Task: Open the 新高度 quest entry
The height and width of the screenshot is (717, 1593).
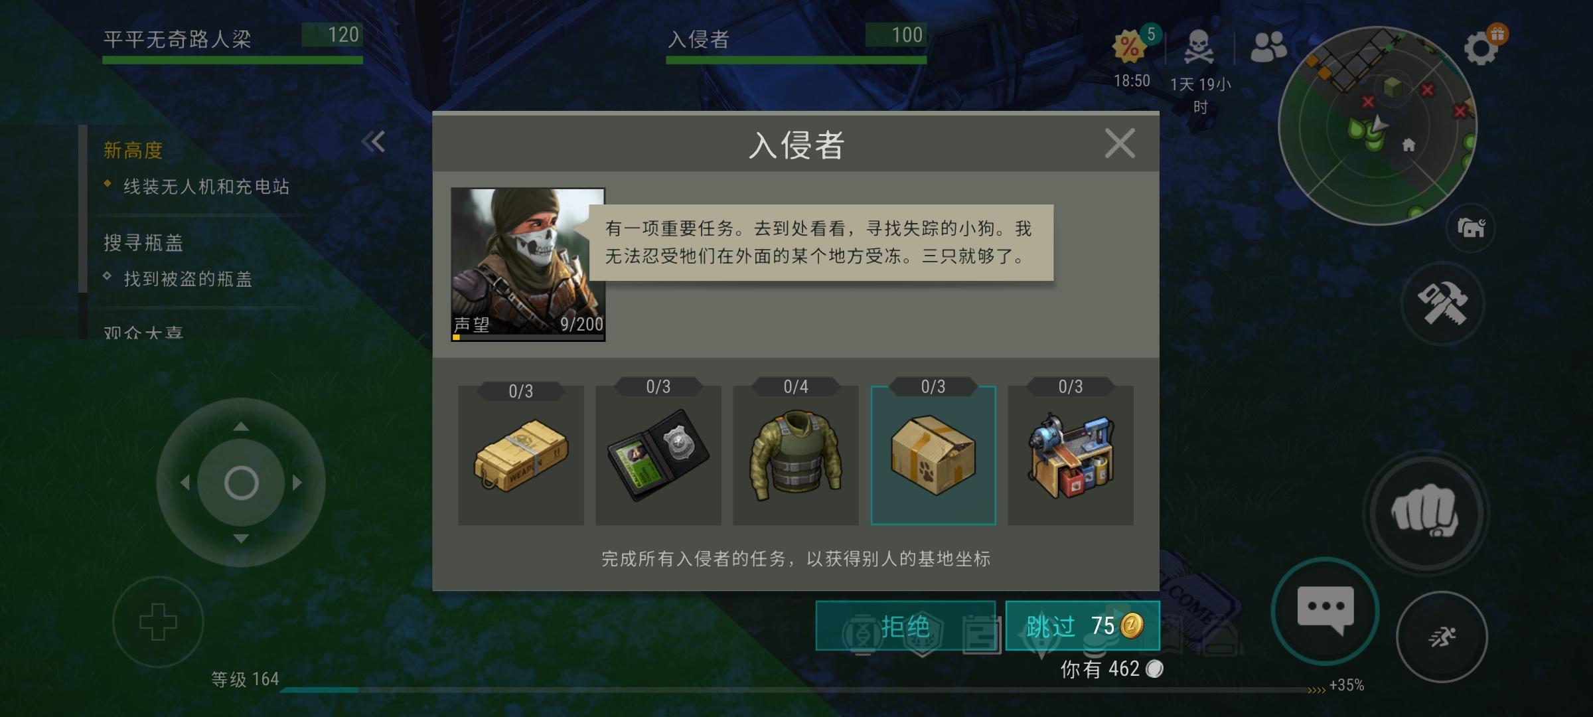Action: (133, 151)
